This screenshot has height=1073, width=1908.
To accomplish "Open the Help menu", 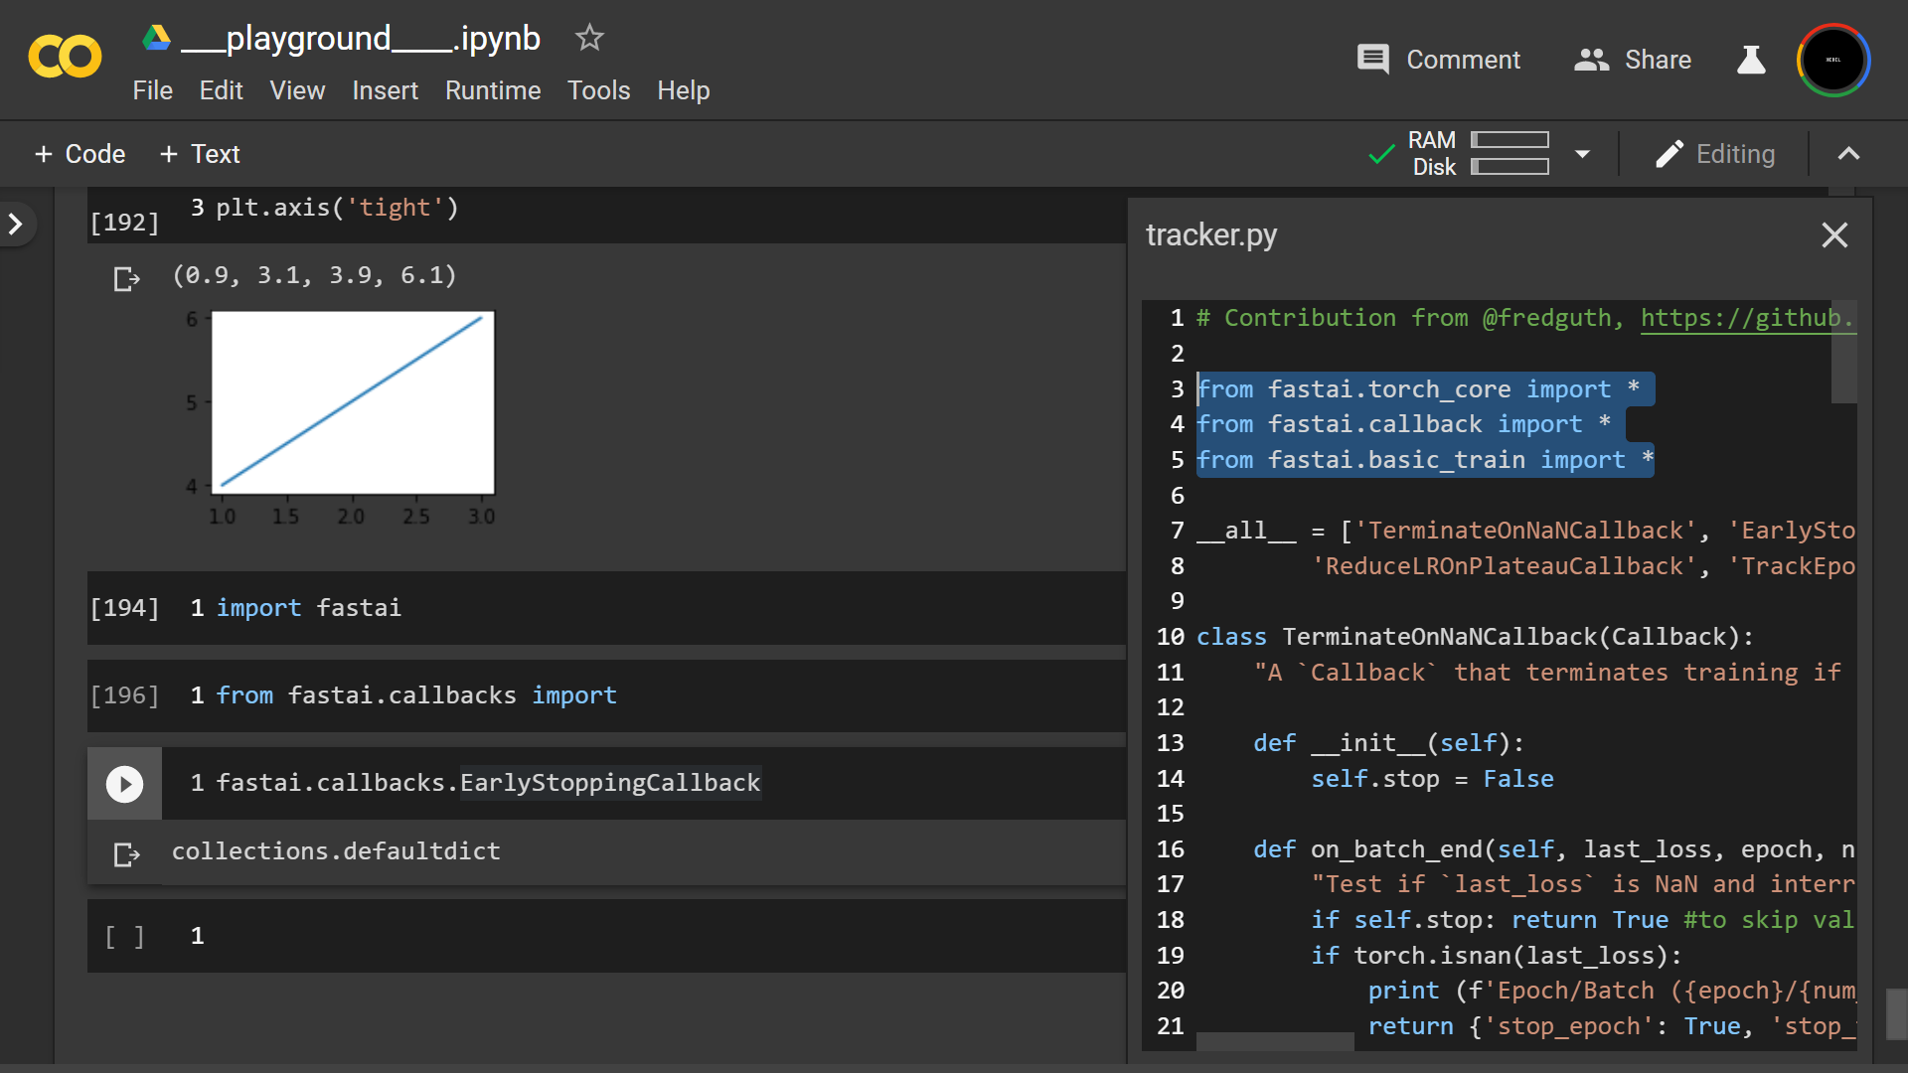I will click(684, 90).
